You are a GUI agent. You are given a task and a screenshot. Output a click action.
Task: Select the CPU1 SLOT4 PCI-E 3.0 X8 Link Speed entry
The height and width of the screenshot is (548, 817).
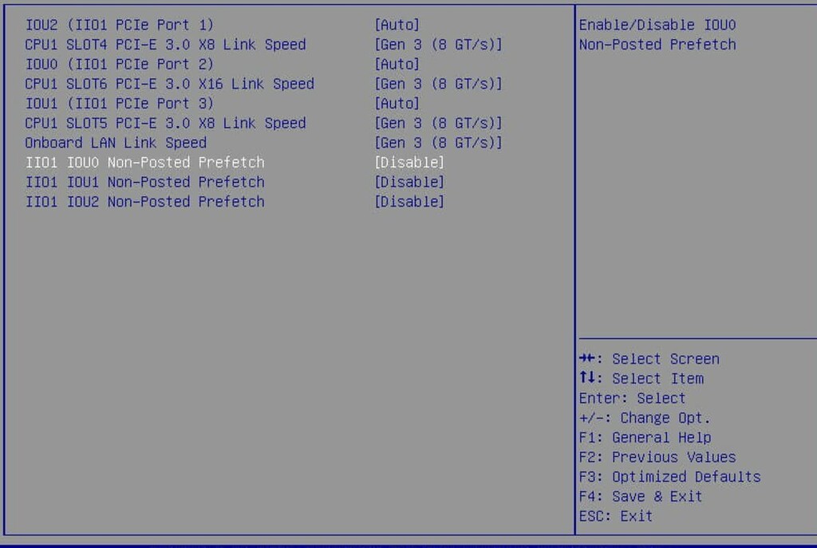165,45
